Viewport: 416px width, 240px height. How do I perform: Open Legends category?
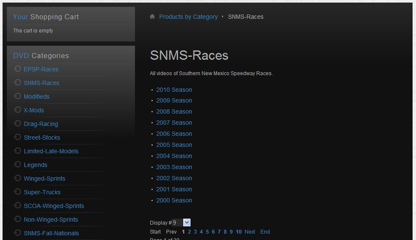(35, 165)
